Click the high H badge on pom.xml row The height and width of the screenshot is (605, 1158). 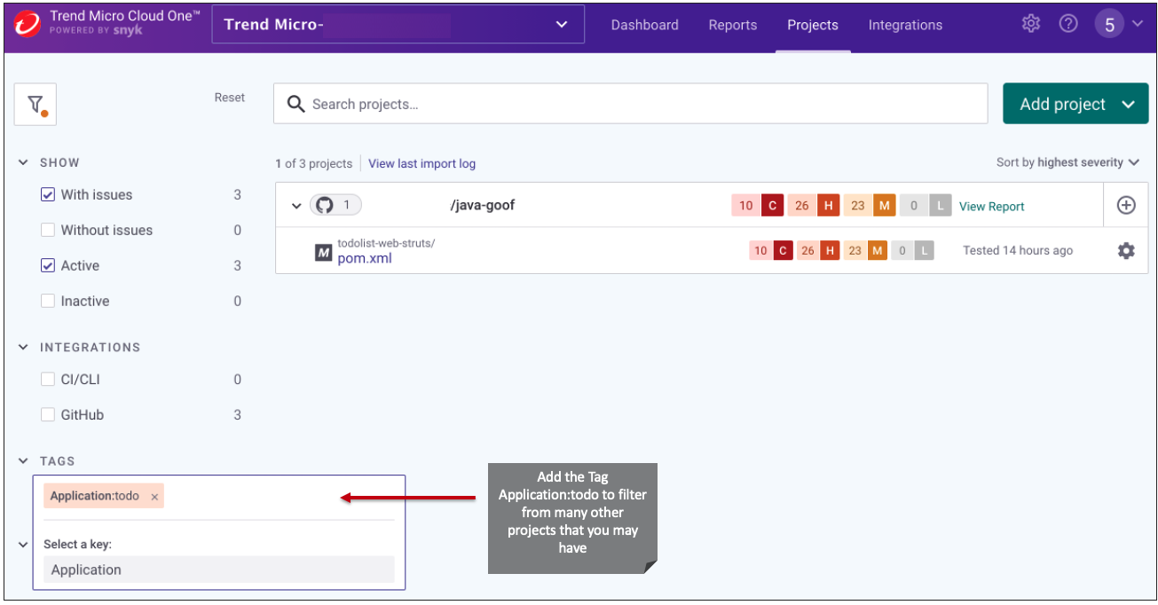click(x=830, y=251)
